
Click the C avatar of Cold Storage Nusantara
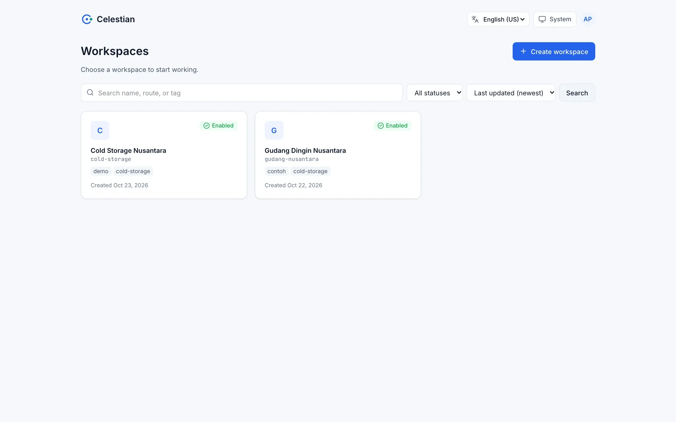click(100, 130)
